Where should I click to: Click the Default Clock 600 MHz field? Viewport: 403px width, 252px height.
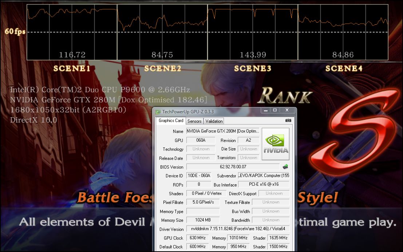(197, 247)
